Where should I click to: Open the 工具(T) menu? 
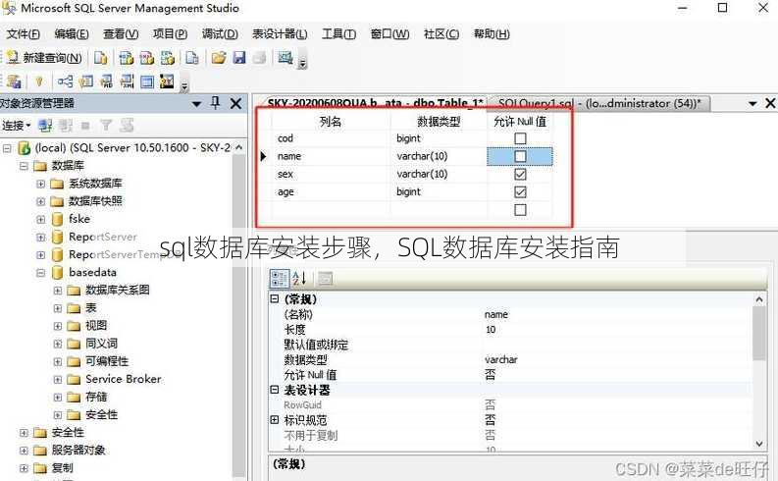pos(338,34)
